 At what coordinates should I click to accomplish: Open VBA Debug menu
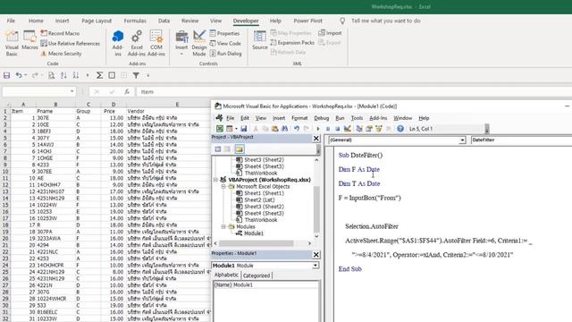click(322, 118)
